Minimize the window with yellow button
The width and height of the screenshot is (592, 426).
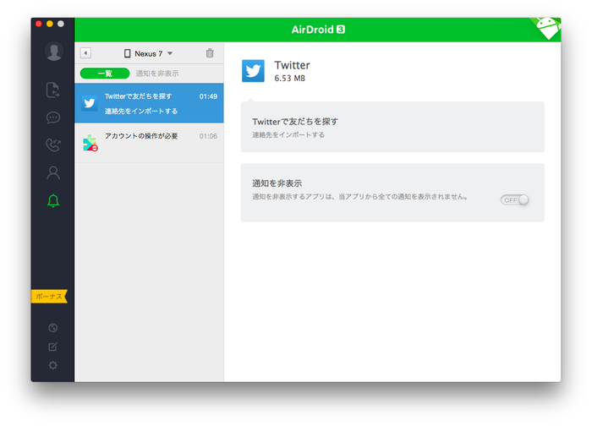(x=49, y=24)
